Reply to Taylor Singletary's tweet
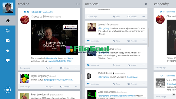The width and height of the screenshot is (176, 99). tap(49, 87)
